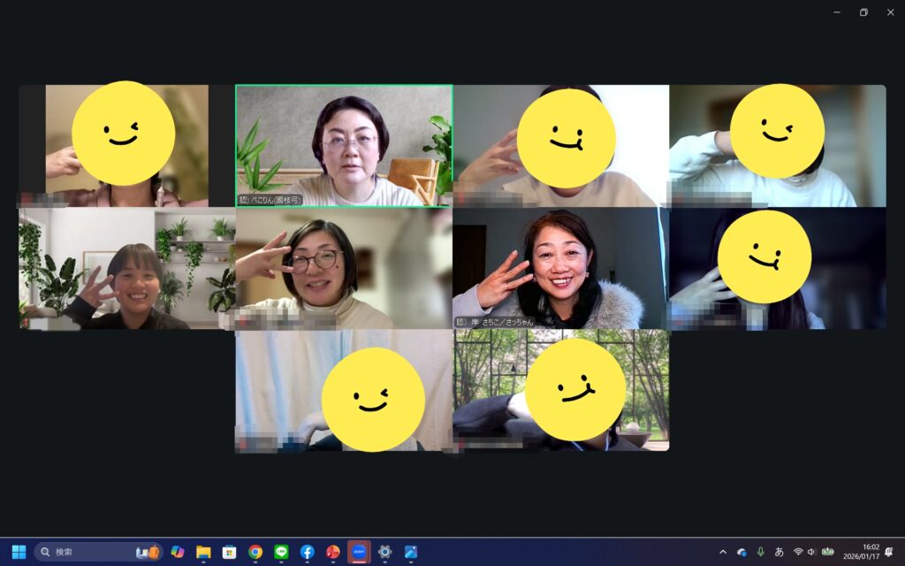This screenshot has width=905, height=566.
Task: Open the Microsoft Store taskbar icon
Action: click(229, 552)
